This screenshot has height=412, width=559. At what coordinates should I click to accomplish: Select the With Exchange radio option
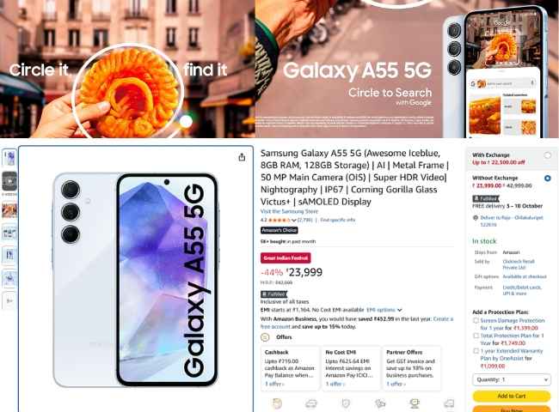(547, 155)
